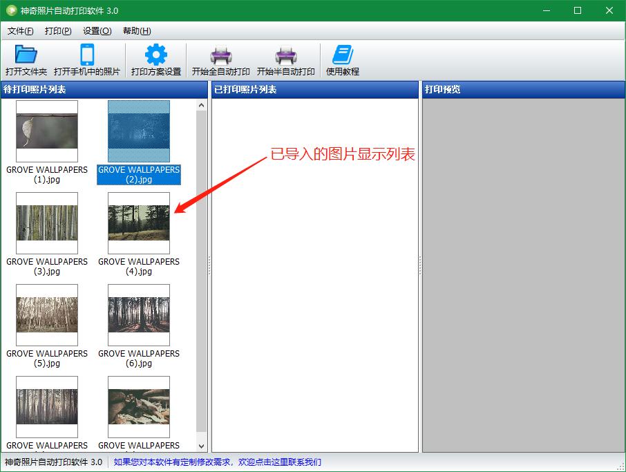
Task: Select GROVE WALLPAPERS (3).jpg thumbnail
Action: (47, 223)
